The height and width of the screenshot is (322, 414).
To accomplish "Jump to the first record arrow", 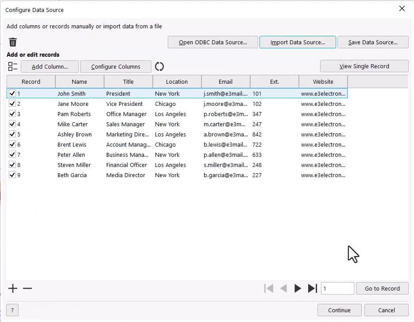I will (x=269, y=288).
